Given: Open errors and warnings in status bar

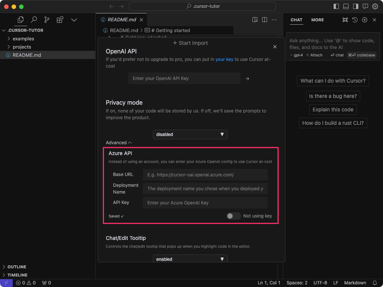Looking at the screenshot, I should (x=26, y=283).
